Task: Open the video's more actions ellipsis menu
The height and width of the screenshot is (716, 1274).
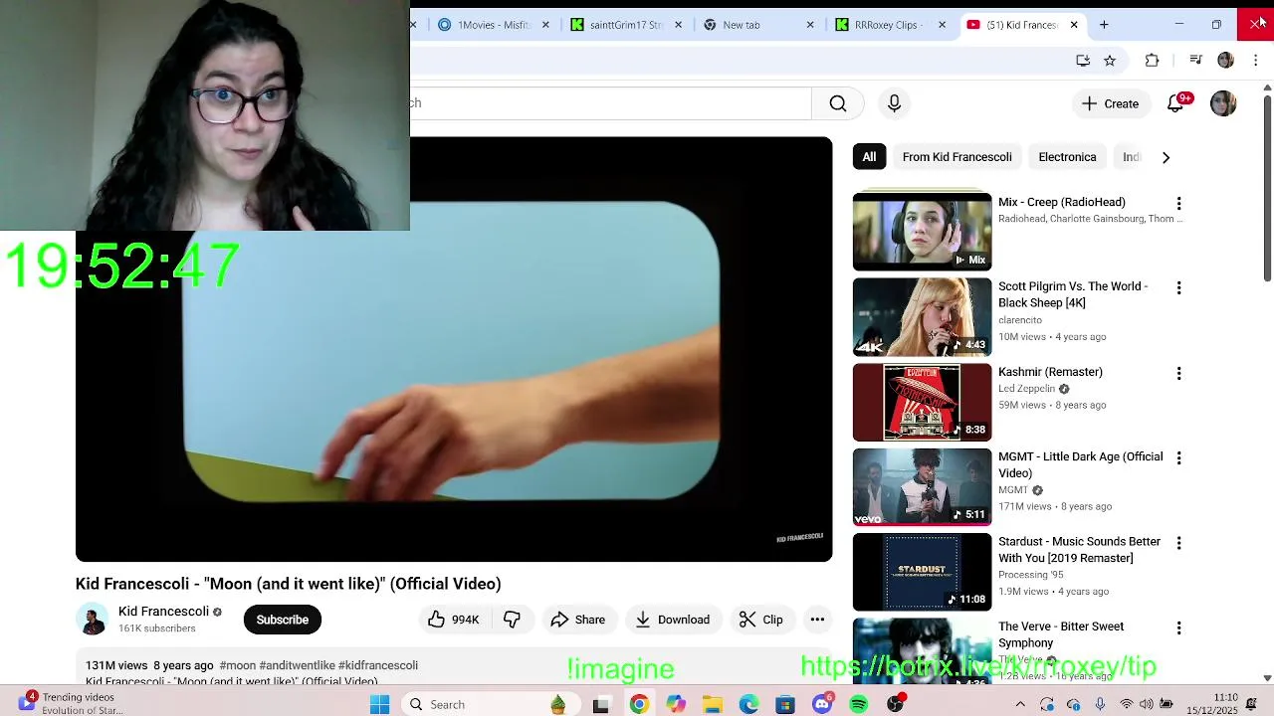Action: point(817,620)
